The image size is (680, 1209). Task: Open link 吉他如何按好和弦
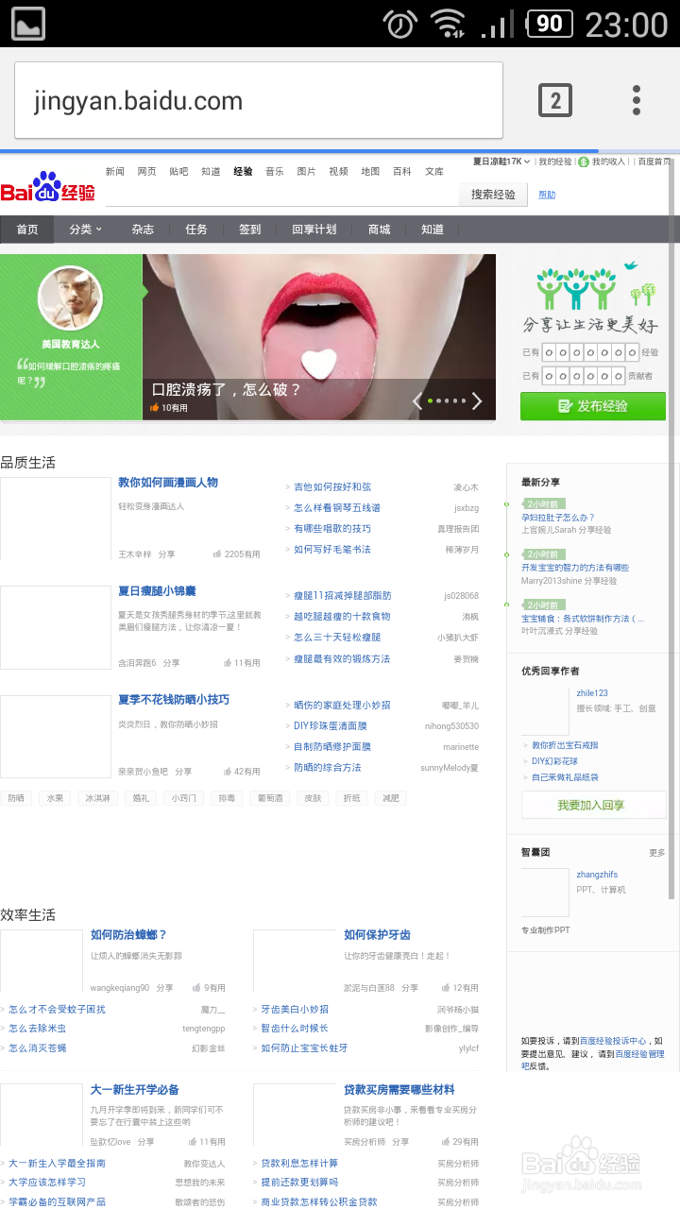click(332, 487)
